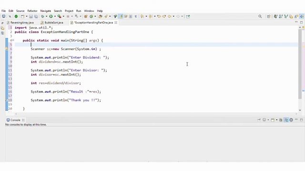Click the Run Last Tool icon

(x=59, y=17)
